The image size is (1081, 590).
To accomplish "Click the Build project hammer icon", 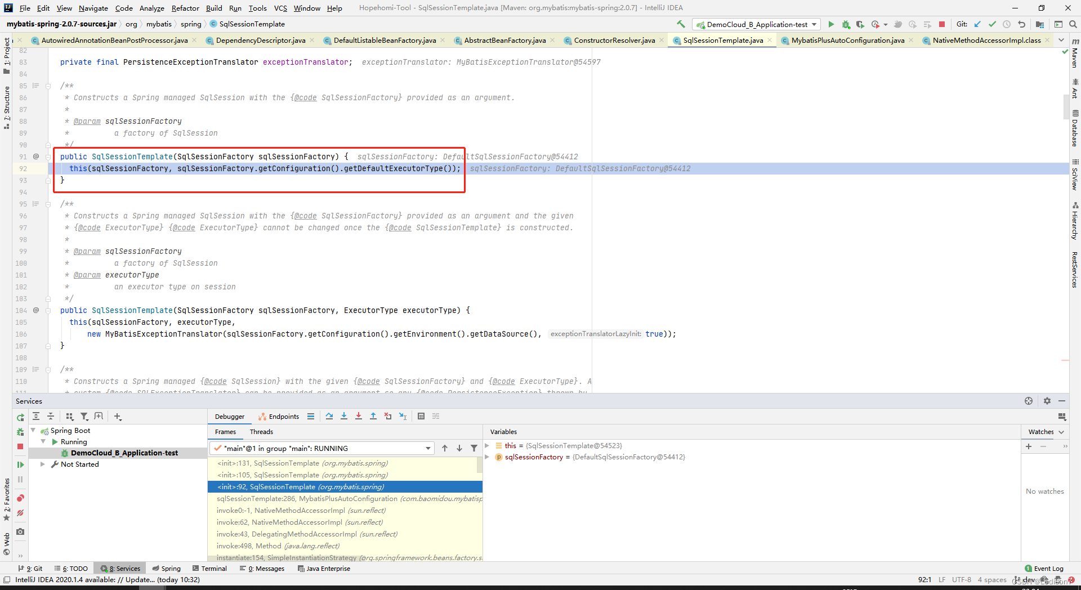I will (x=681, y=24).
